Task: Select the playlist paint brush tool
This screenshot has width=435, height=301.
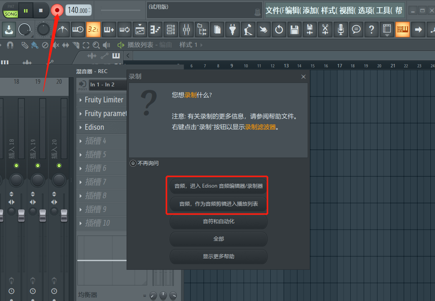Action: pos(35,45)
